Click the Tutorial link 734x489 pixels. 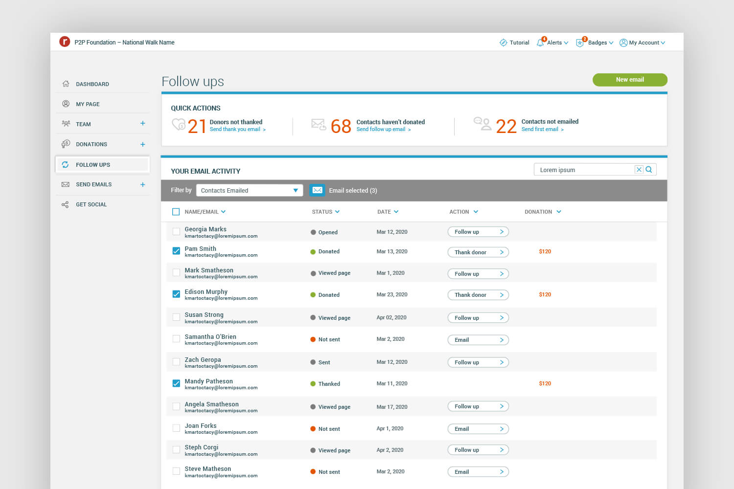click(x=519, y=43)
